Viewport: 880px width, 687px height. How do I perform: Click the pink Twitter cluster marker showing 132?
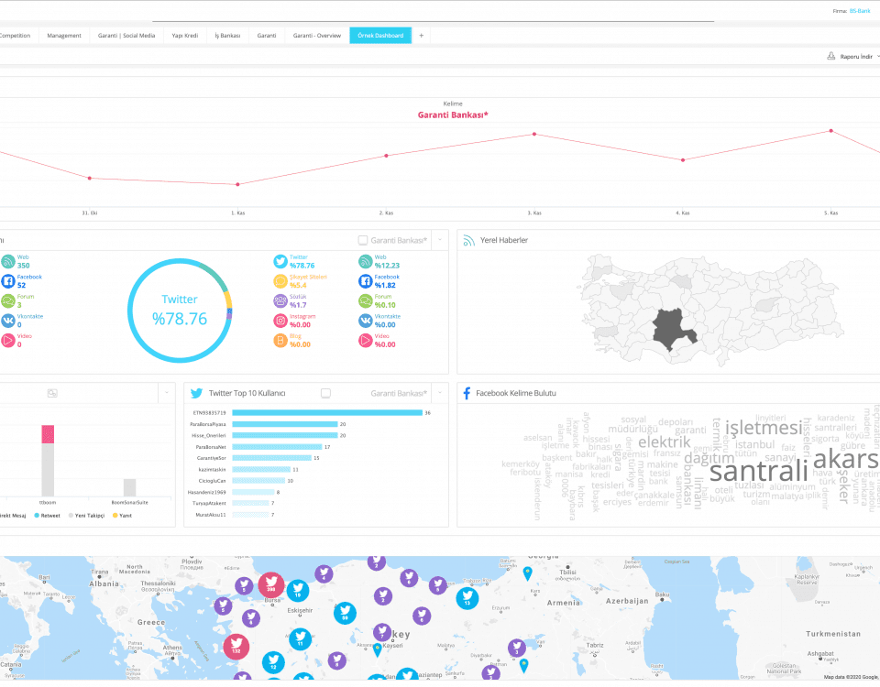[x=236, y=646]
